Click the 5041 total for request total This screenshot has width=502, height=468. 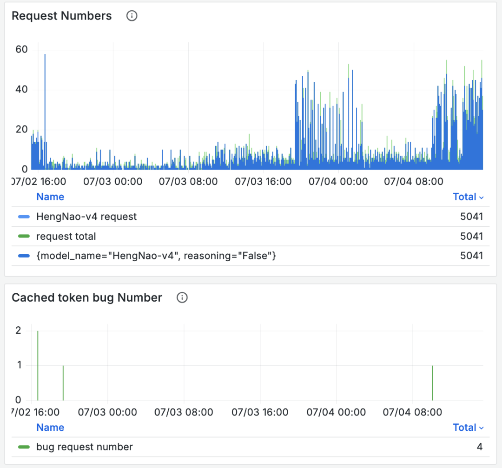[471, 237]
